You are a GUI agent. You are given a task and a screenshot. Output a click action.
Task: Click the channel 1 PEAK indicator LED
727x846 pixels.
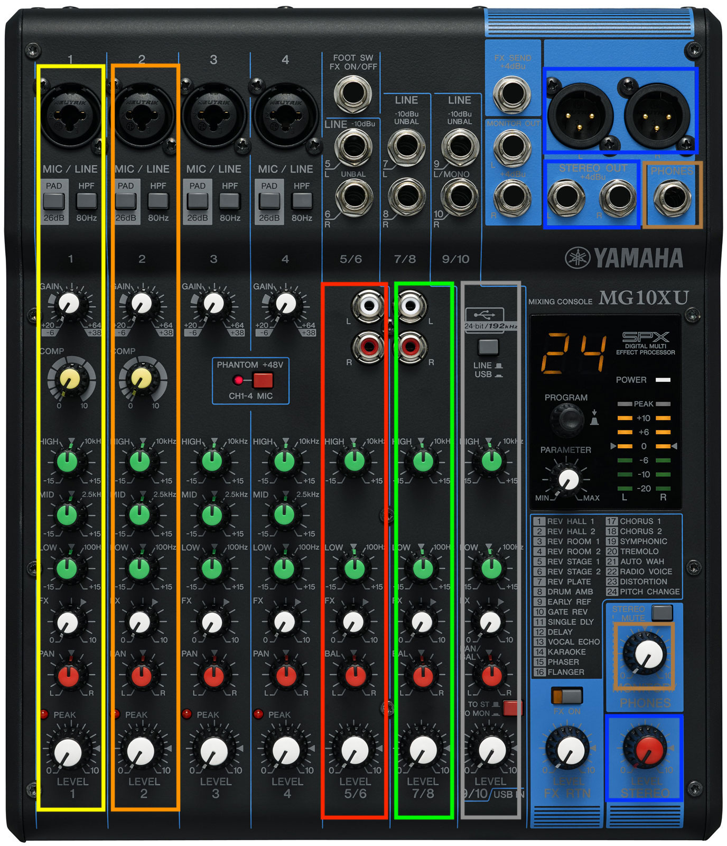pos(44,714)
